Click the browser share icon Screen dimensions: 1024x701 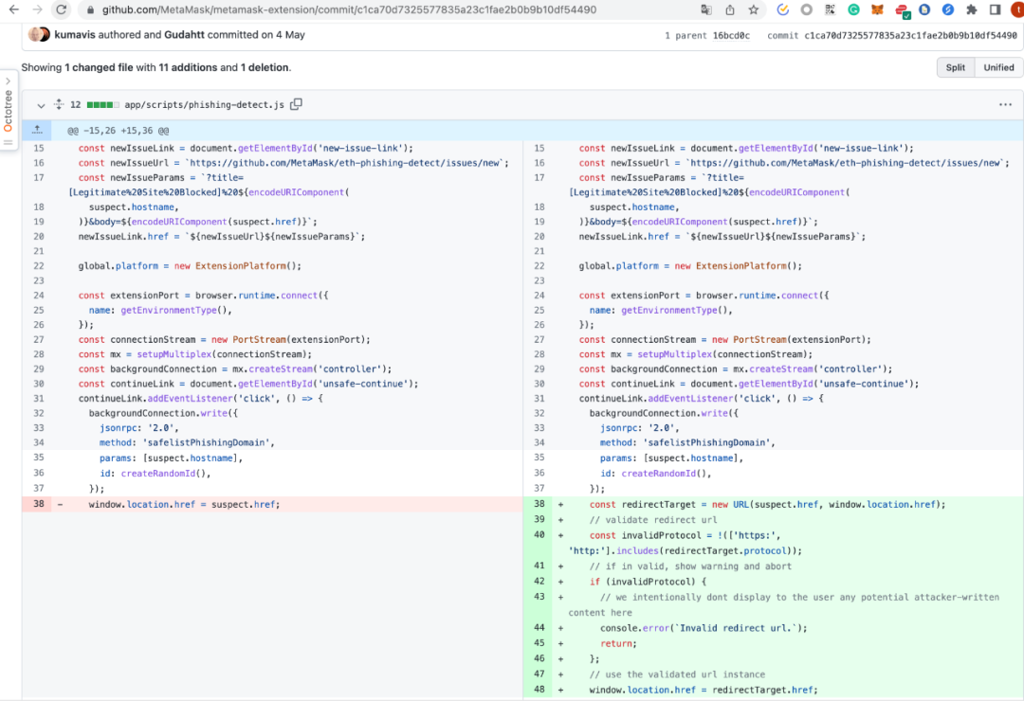click(x=730, y=9)
